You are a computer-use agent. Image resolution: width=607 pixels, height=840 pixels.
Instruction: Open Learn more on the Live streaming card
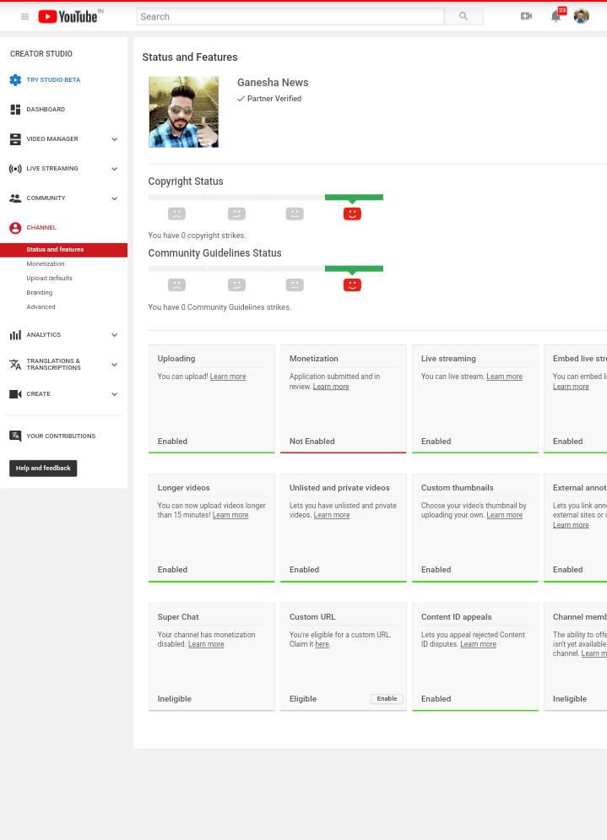504,377
